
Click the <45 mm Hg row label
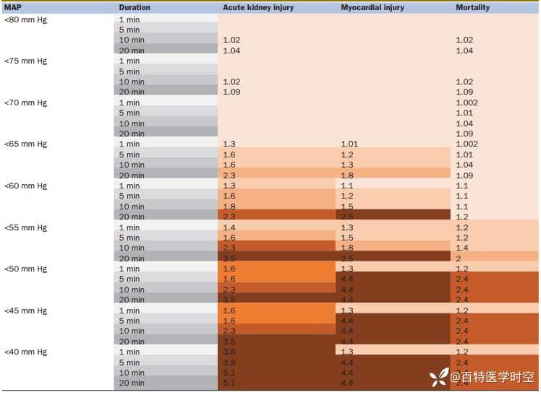pyautogui.click(x=25, y=311)
